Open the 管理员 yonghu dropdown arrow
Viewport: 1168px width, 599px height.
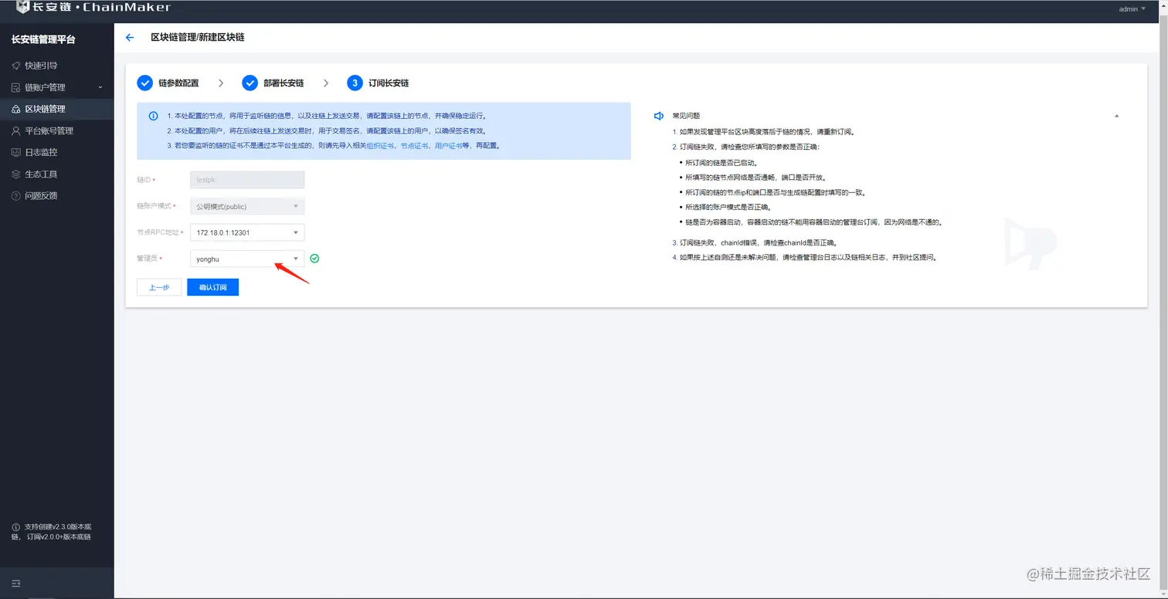[x=295, y=259]
